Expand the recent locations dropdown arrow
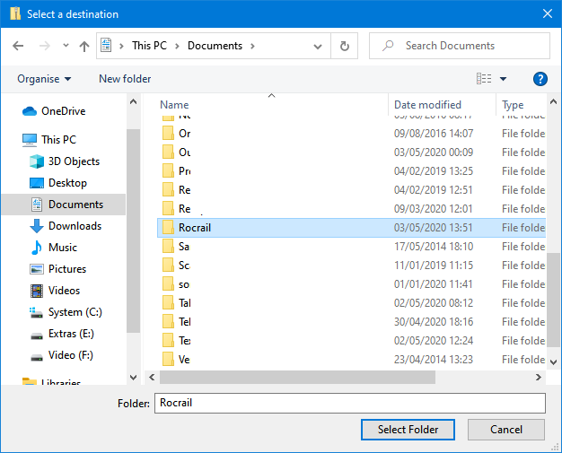Viewport: 562px width, 453px height. pos(66,46)
